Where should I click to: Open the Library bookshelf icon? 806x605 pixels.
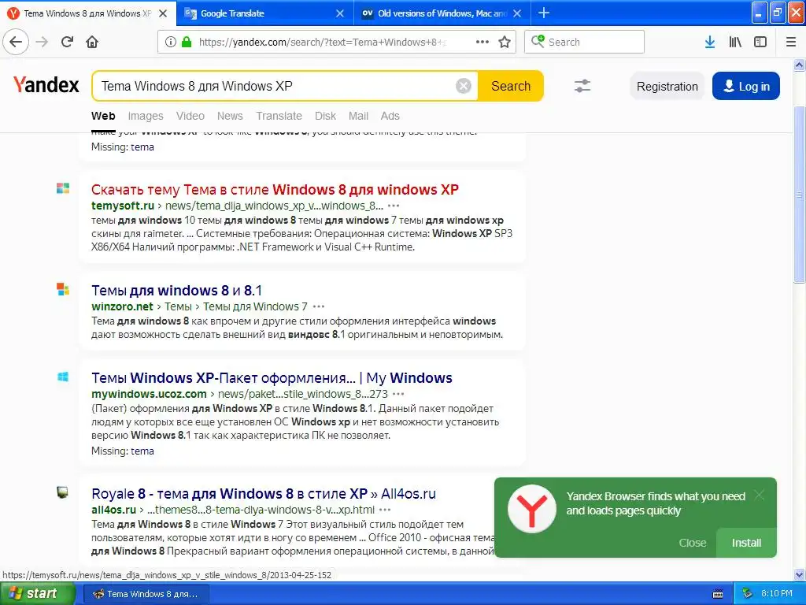point(735,43)
